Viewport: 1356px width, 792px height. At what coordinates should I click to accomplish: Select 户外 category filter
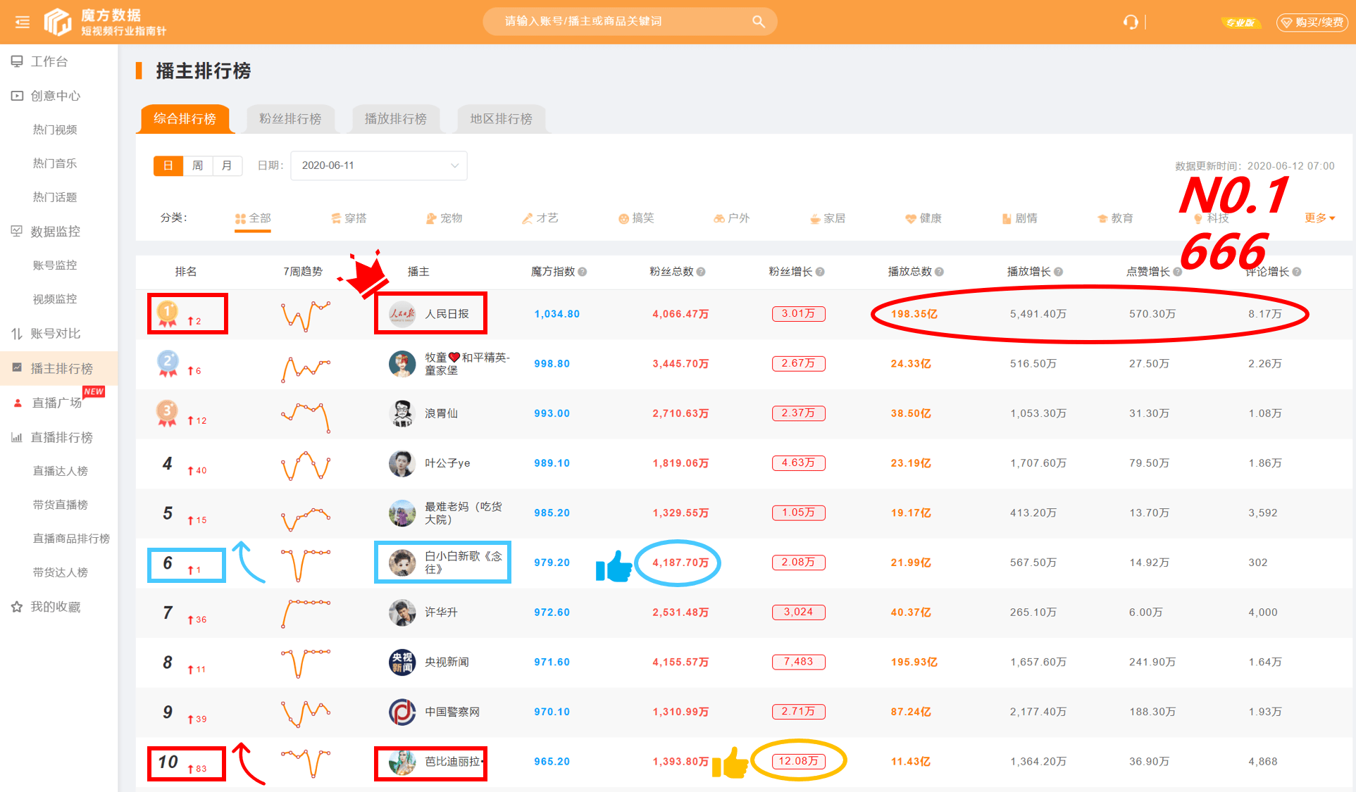coord(732,218)
